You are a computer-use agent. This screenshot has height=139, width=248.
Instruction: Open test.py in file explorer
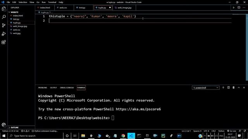(16, 19)
